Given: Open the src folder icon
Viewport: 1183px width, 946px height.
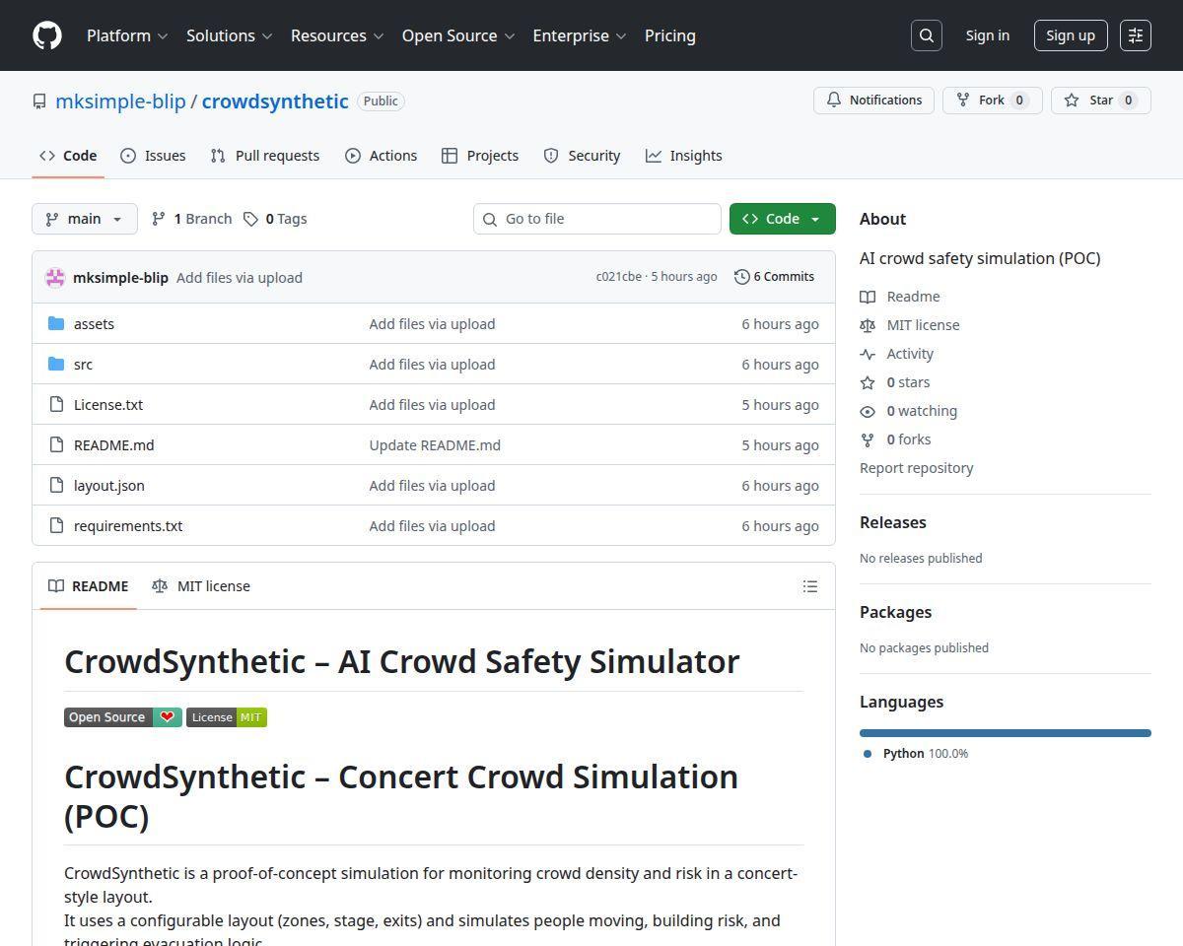Looking at the screenshot, I should pyautogui.click(x=56, y=365).
